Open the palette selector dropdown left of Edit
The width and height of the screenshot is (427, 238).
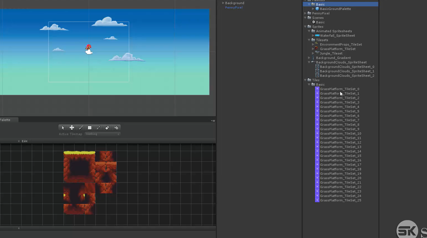click(x=10, y=141)
